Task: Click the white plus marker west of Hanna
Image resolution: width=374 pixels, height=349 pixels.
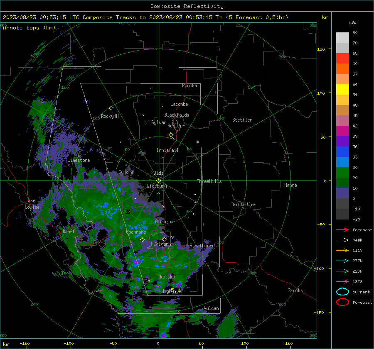Action: click(235, 167)
